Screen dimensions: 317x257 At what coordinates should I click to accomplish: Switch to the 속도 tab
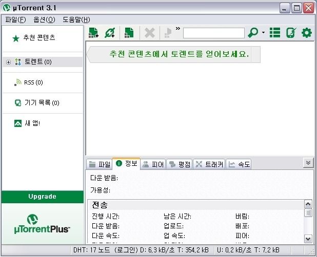239,164
